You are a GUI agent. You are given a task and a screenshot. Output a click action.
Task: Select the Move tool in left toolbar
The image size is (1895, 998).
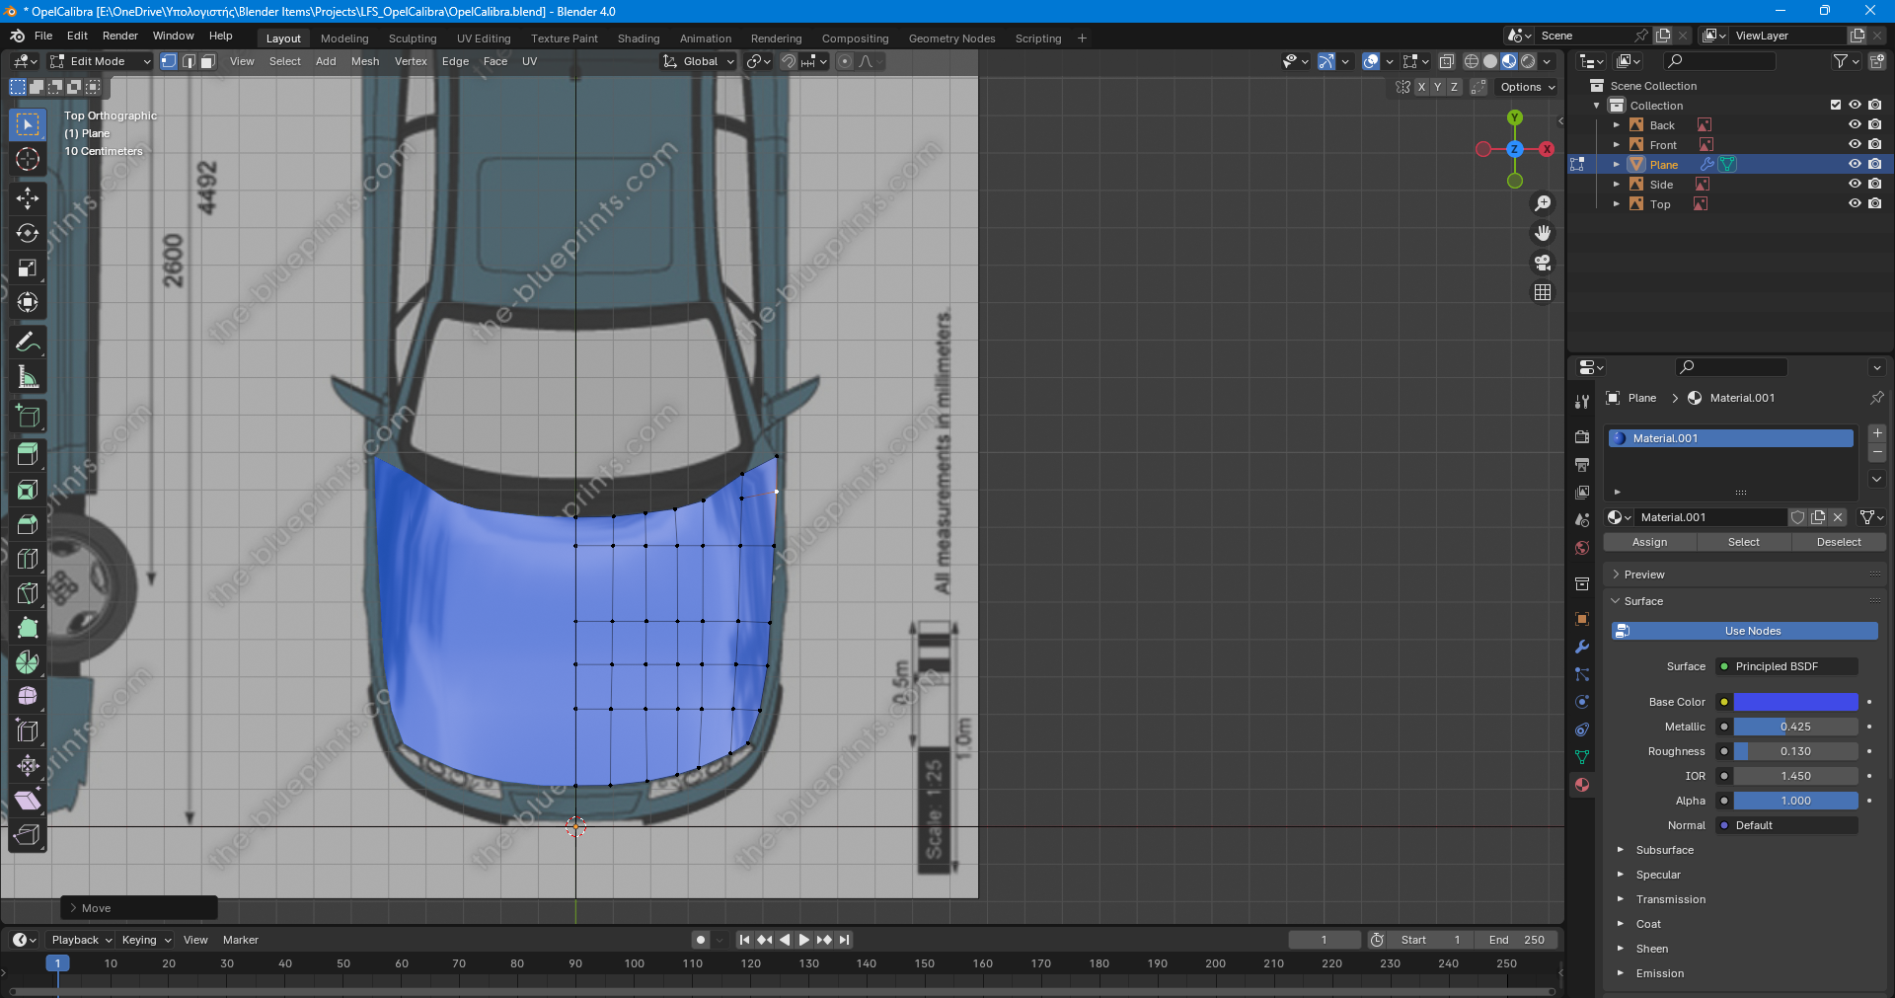click(28, 198)
